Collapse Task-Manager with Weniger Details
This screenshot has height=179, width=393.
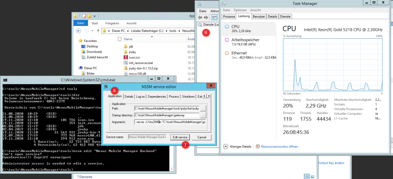coord(237,146)
